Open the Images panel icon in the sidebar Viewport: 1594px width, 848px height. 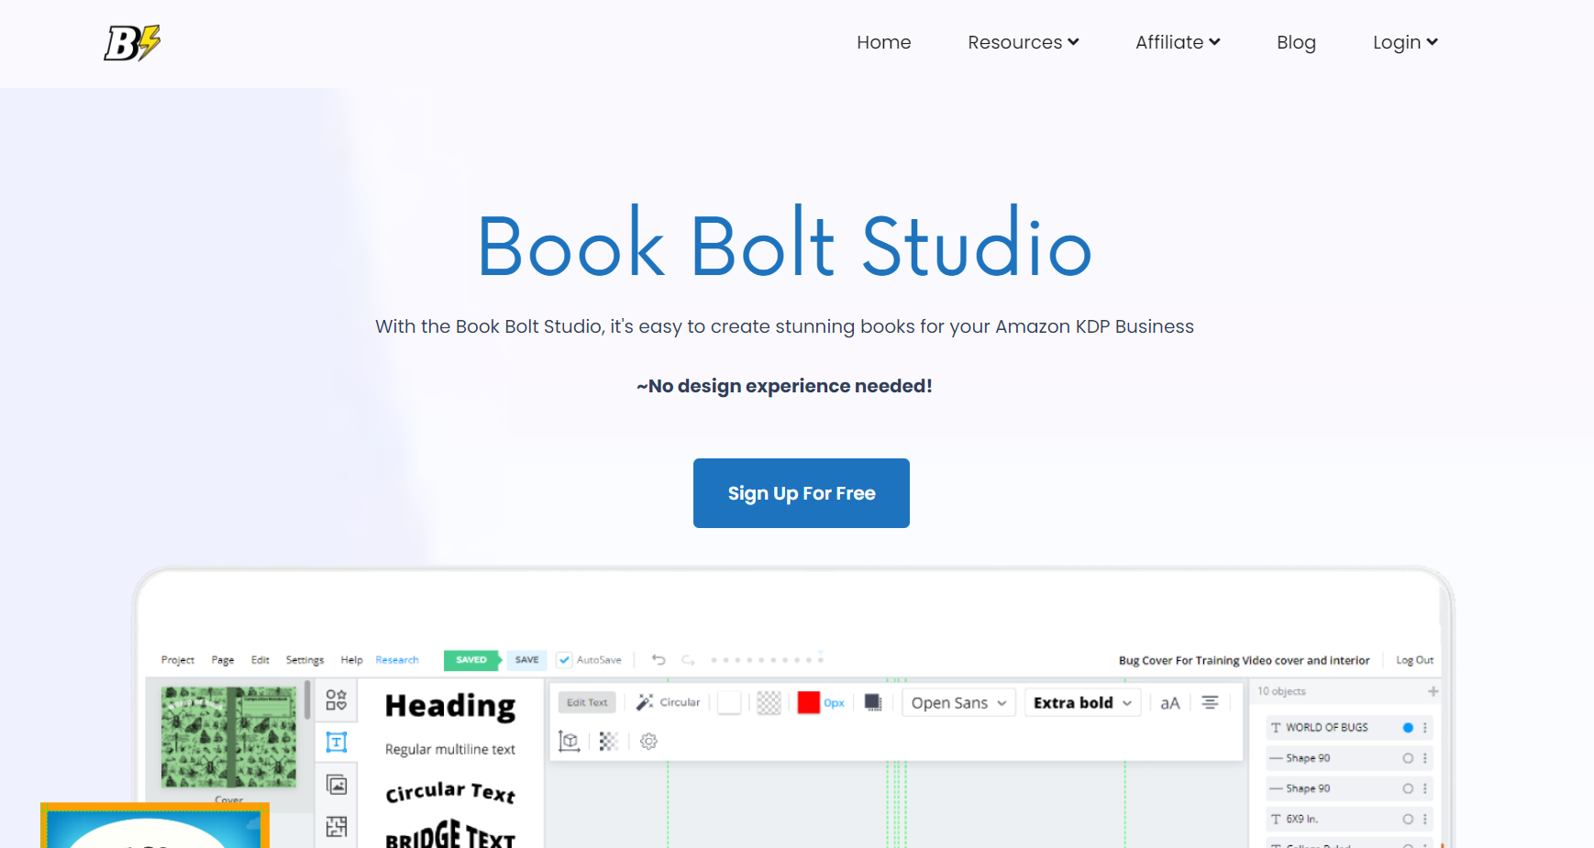point(337,785)
